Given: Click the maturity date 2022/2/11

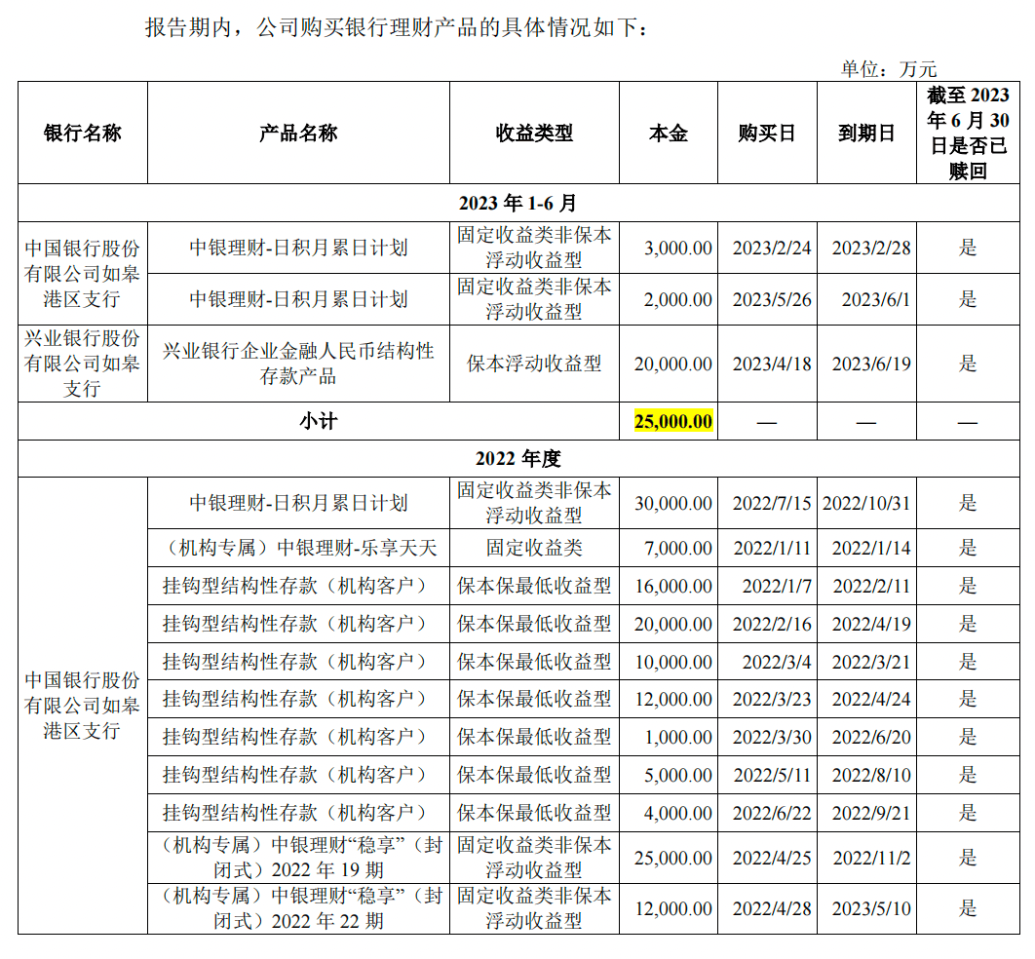Looking at the screenshot, I should [x=871, y=586].
